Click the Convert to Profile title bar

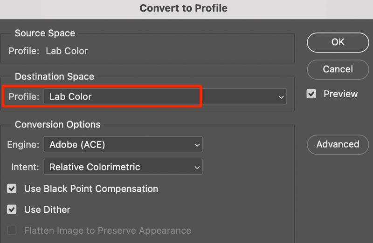click(x=184, y=8)
